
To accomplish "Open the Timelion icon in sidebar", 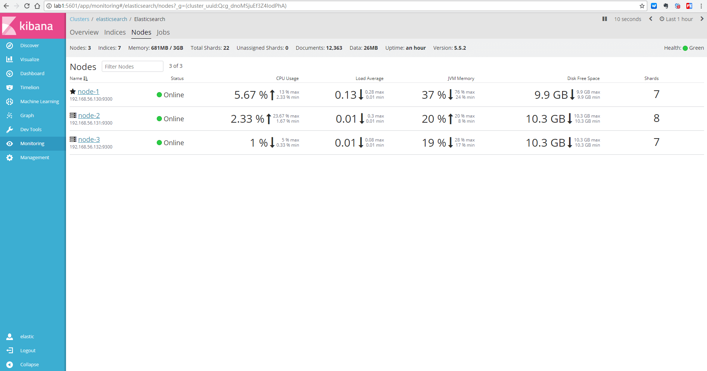I will point(10,88).
